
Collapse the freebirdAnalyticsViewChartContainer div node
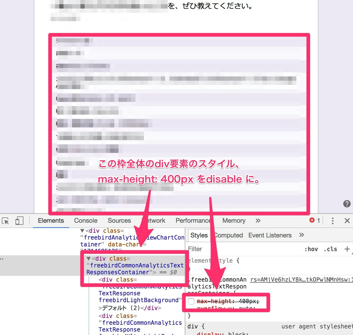(82, 231)
